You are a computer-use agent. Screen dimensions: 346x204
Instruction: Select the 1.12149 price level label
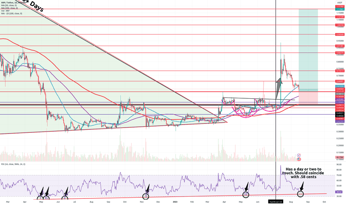pyautogui.click(x=340, y=17)
